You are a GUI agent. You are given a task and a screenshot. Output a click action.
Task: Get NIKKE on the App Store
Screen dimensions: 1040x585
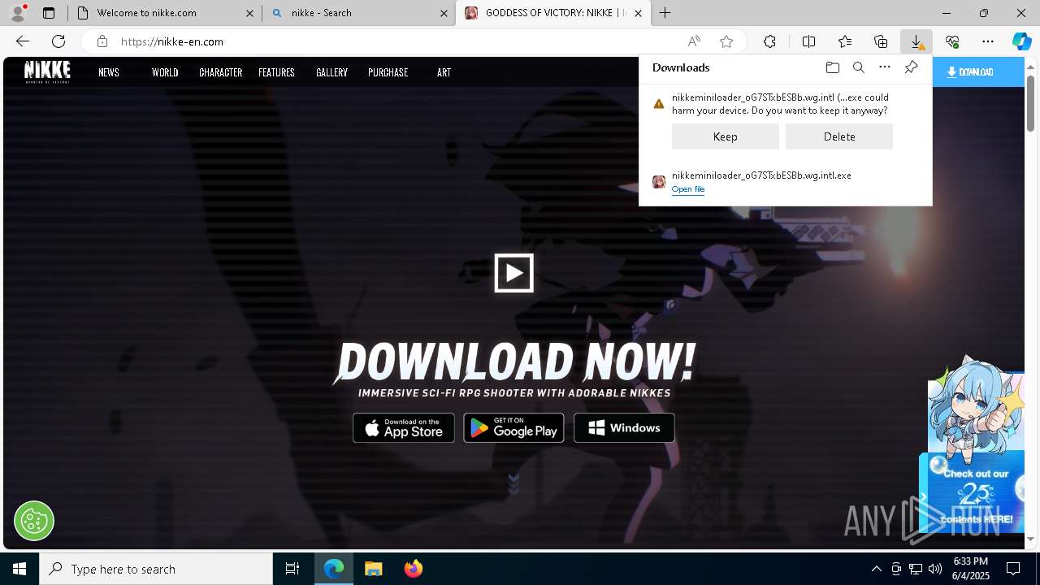[x=404, y=428]
